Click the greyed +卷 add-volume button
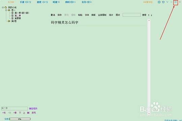This screenshot has width=182, height=121. coord(9,113)
